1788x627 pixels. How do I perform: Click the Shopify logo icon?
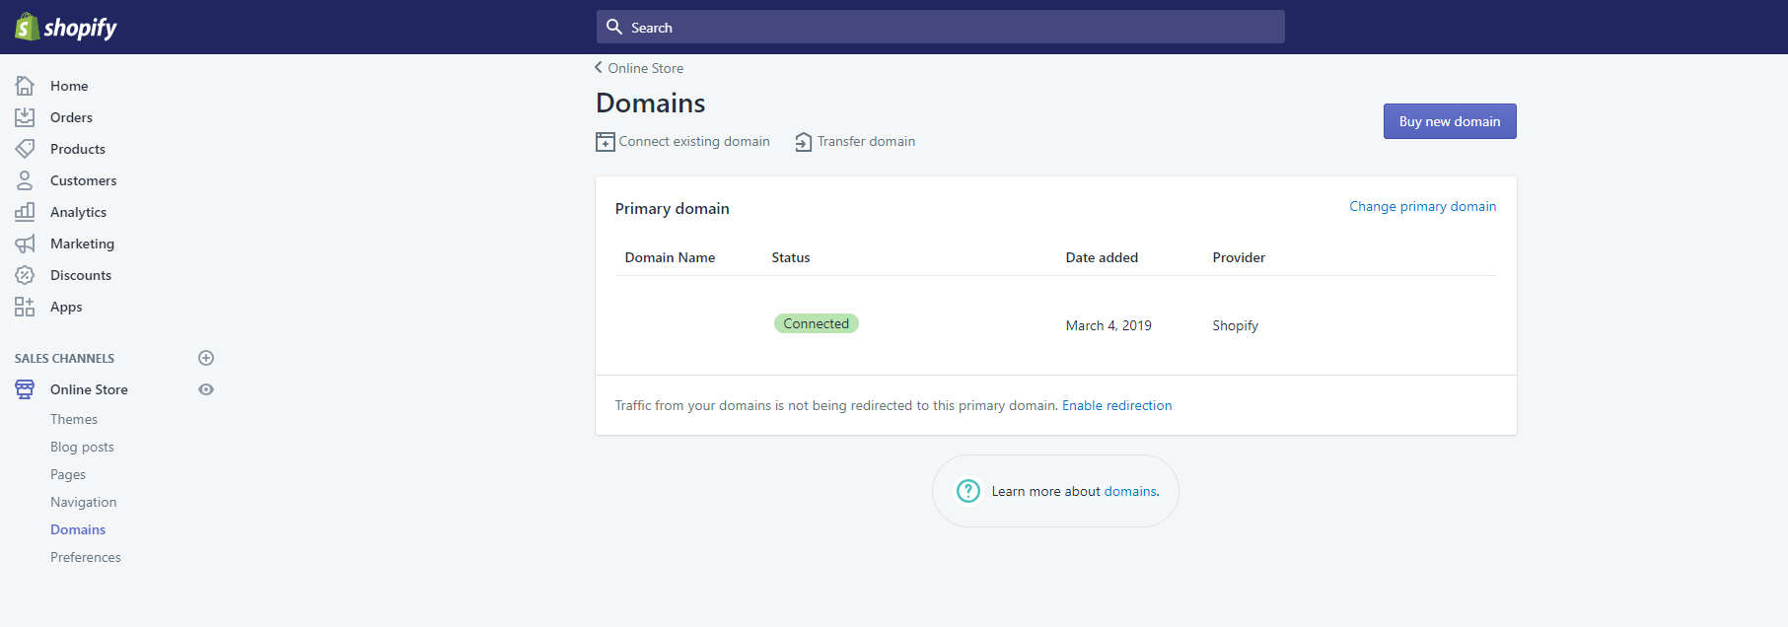pyautogui.click(x=27, y=27)
